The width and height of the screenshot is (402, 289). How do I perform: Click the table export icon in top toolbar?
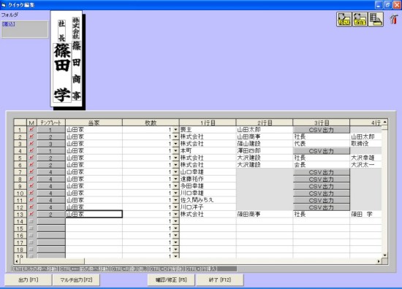click(x=376, y=20)
